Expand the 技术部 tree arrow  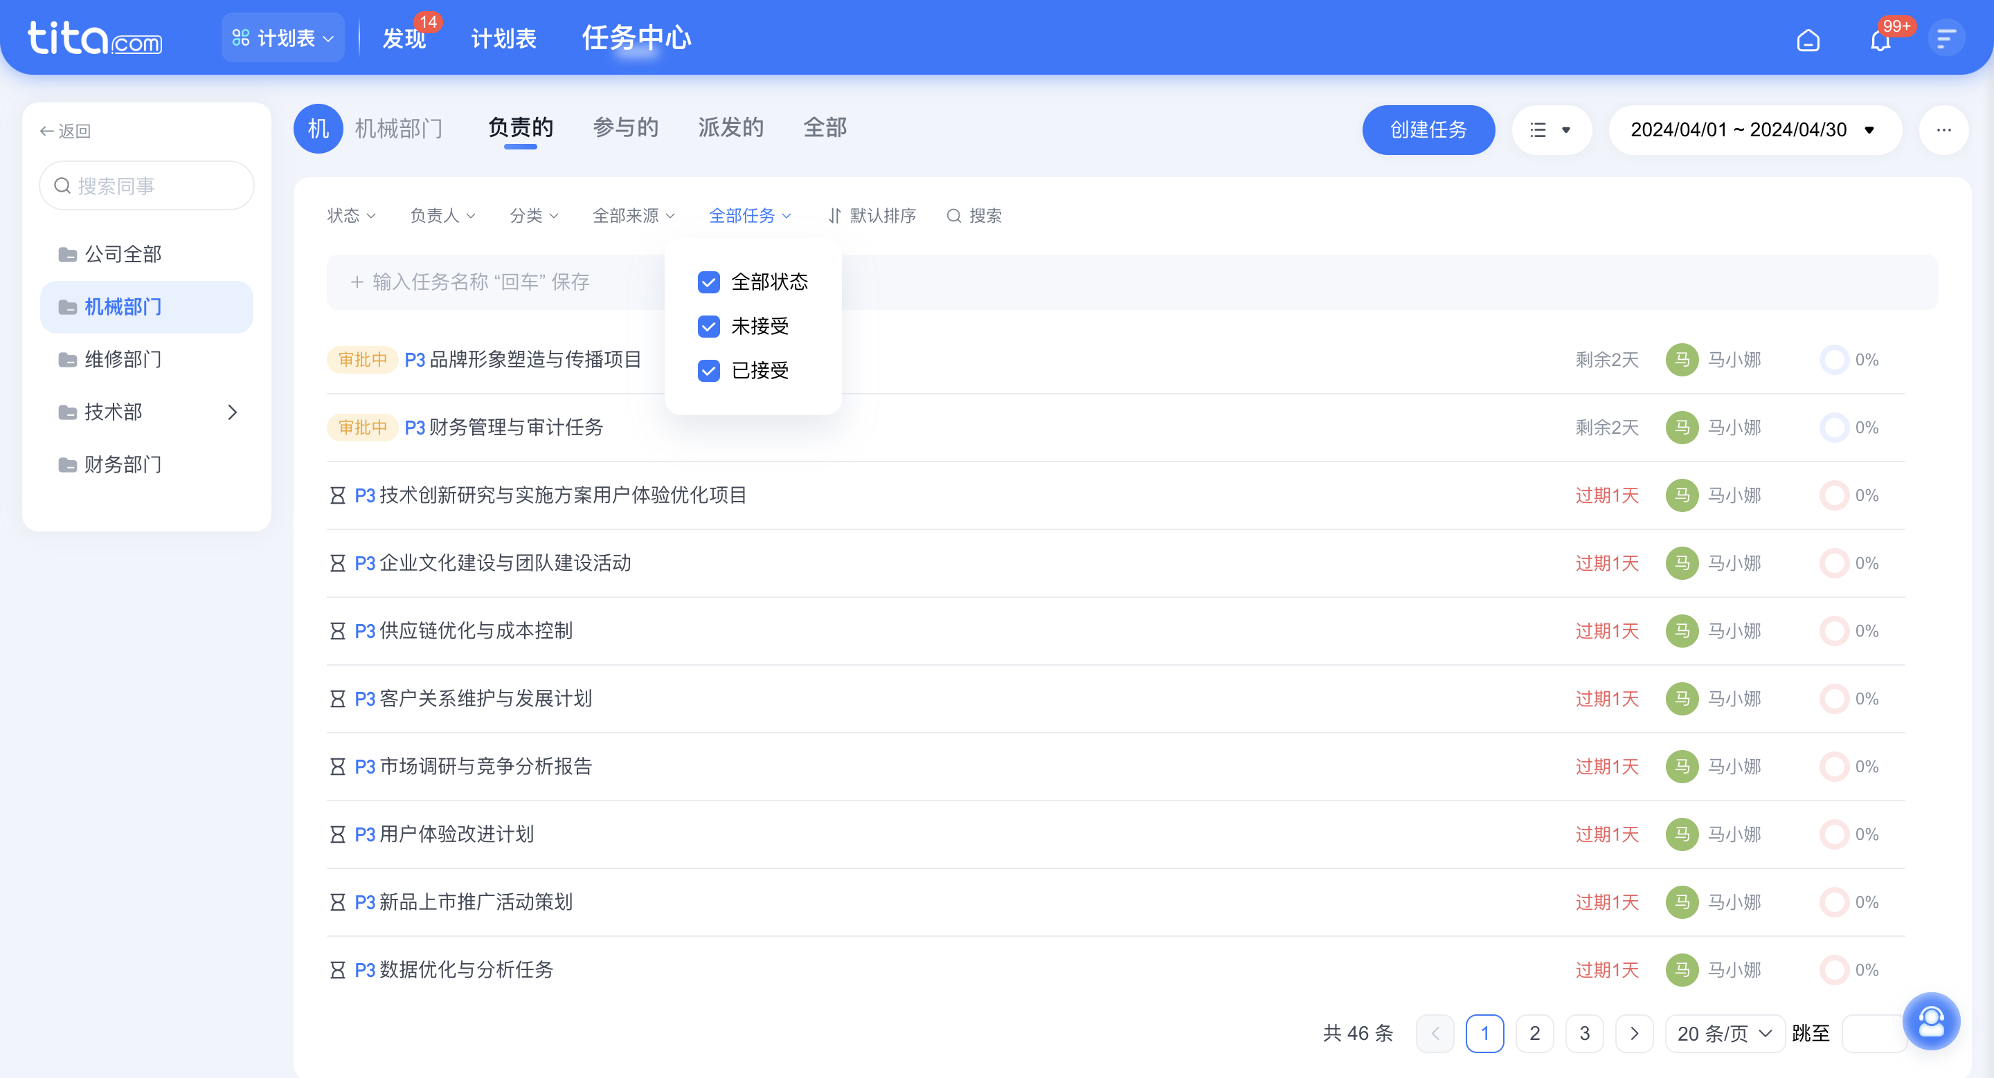click(232, 412)
